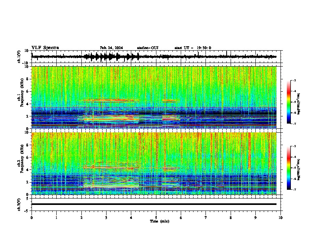Viewport: 316px width, 244px height.
Task: Click time axis tick label '10'
Action: 280,218
